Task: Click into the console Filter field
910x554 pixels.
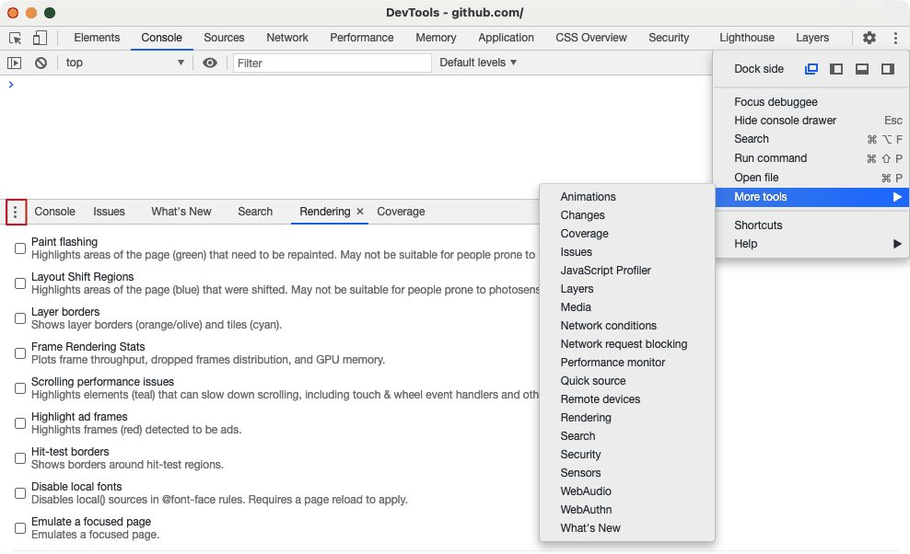Action: click(x=332, y=63)
